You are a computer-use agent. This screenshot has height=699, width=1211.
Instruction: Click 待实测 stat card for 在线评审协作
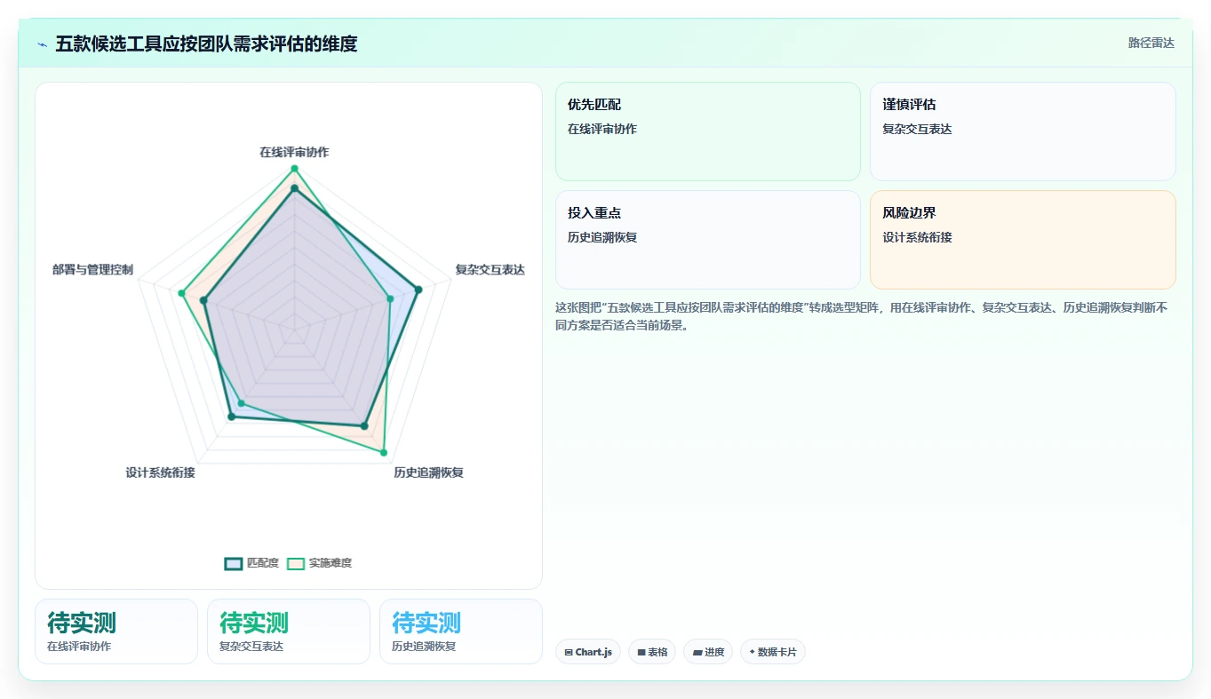(116, 631)
